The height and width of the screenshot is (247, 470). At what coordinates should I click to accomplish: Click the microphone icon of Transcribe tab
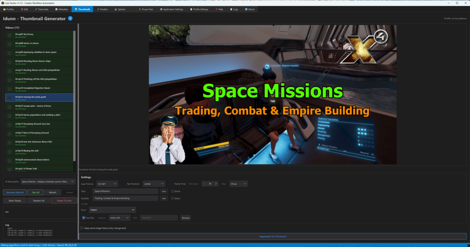[x=36, y=9]
